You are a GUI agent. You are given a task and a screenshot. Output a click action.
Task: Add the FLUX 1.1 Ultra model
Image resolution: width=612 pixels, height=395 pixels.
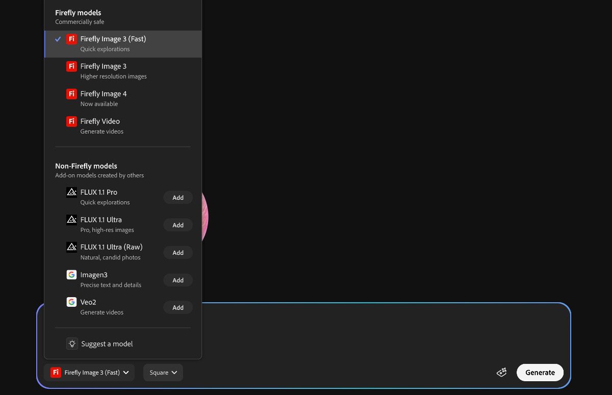tap(178, 225)
